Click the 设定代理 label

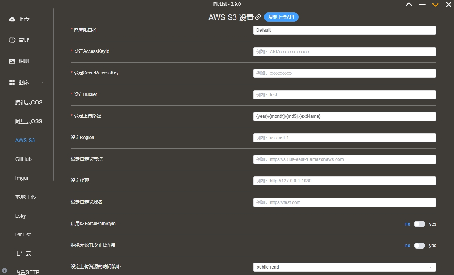80,180
